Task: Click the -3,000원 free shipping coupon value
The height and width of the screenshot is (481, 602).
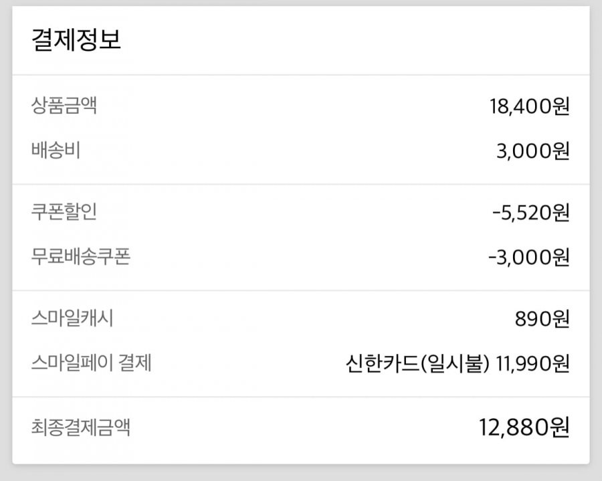Action: [x=529, y=257]
